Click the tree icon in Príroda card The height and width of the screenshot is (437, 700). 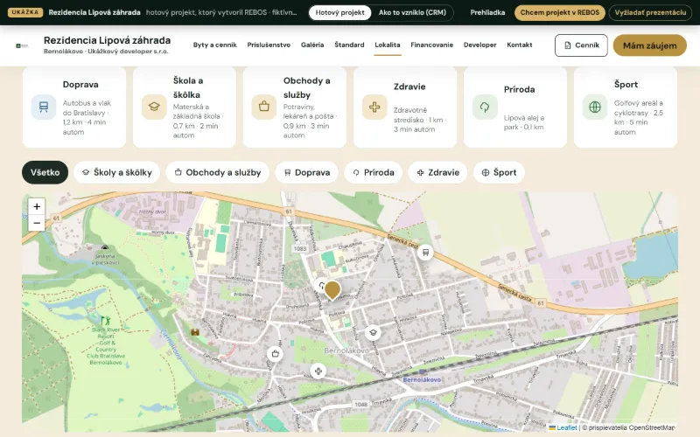tap(485, 107)
